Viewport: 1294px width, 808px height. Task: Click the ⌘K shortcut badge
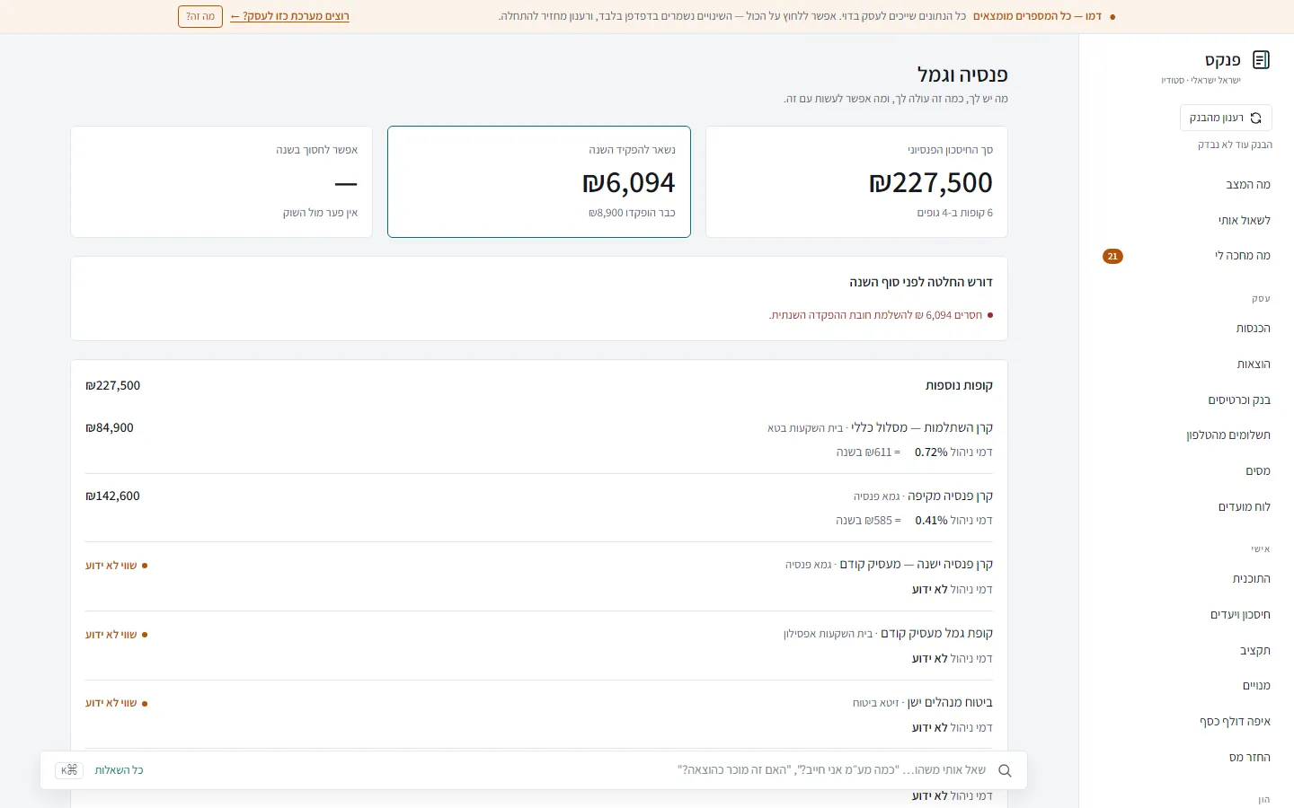[69, 770]
